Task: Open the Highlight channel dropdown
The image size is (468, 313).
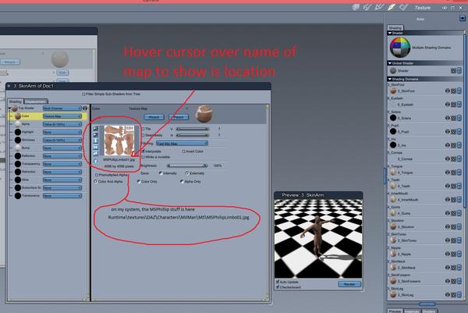Action: (x=62, y=132)
